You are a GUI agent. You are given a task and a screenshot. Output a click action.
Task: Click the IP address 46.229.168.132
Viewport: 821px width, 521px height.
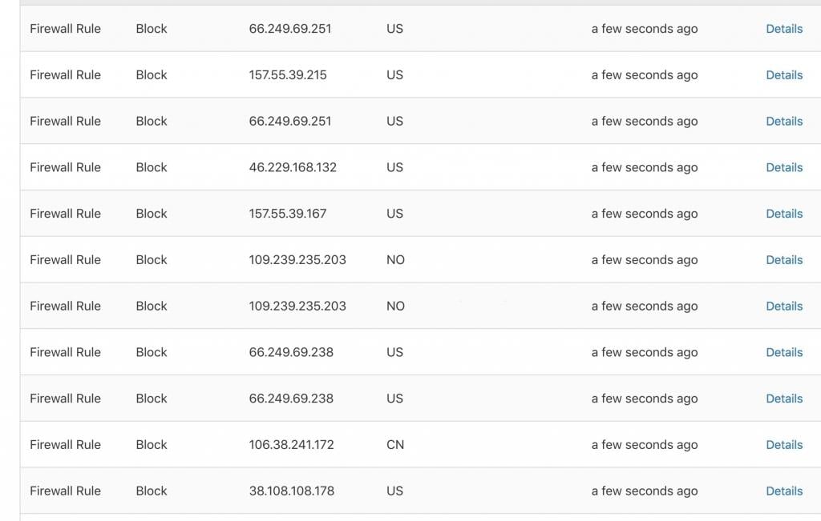point(293,167)
